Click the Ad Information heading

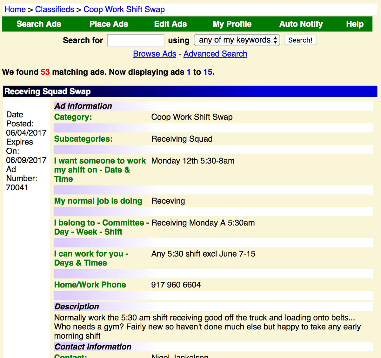click(x=83, y=106)
